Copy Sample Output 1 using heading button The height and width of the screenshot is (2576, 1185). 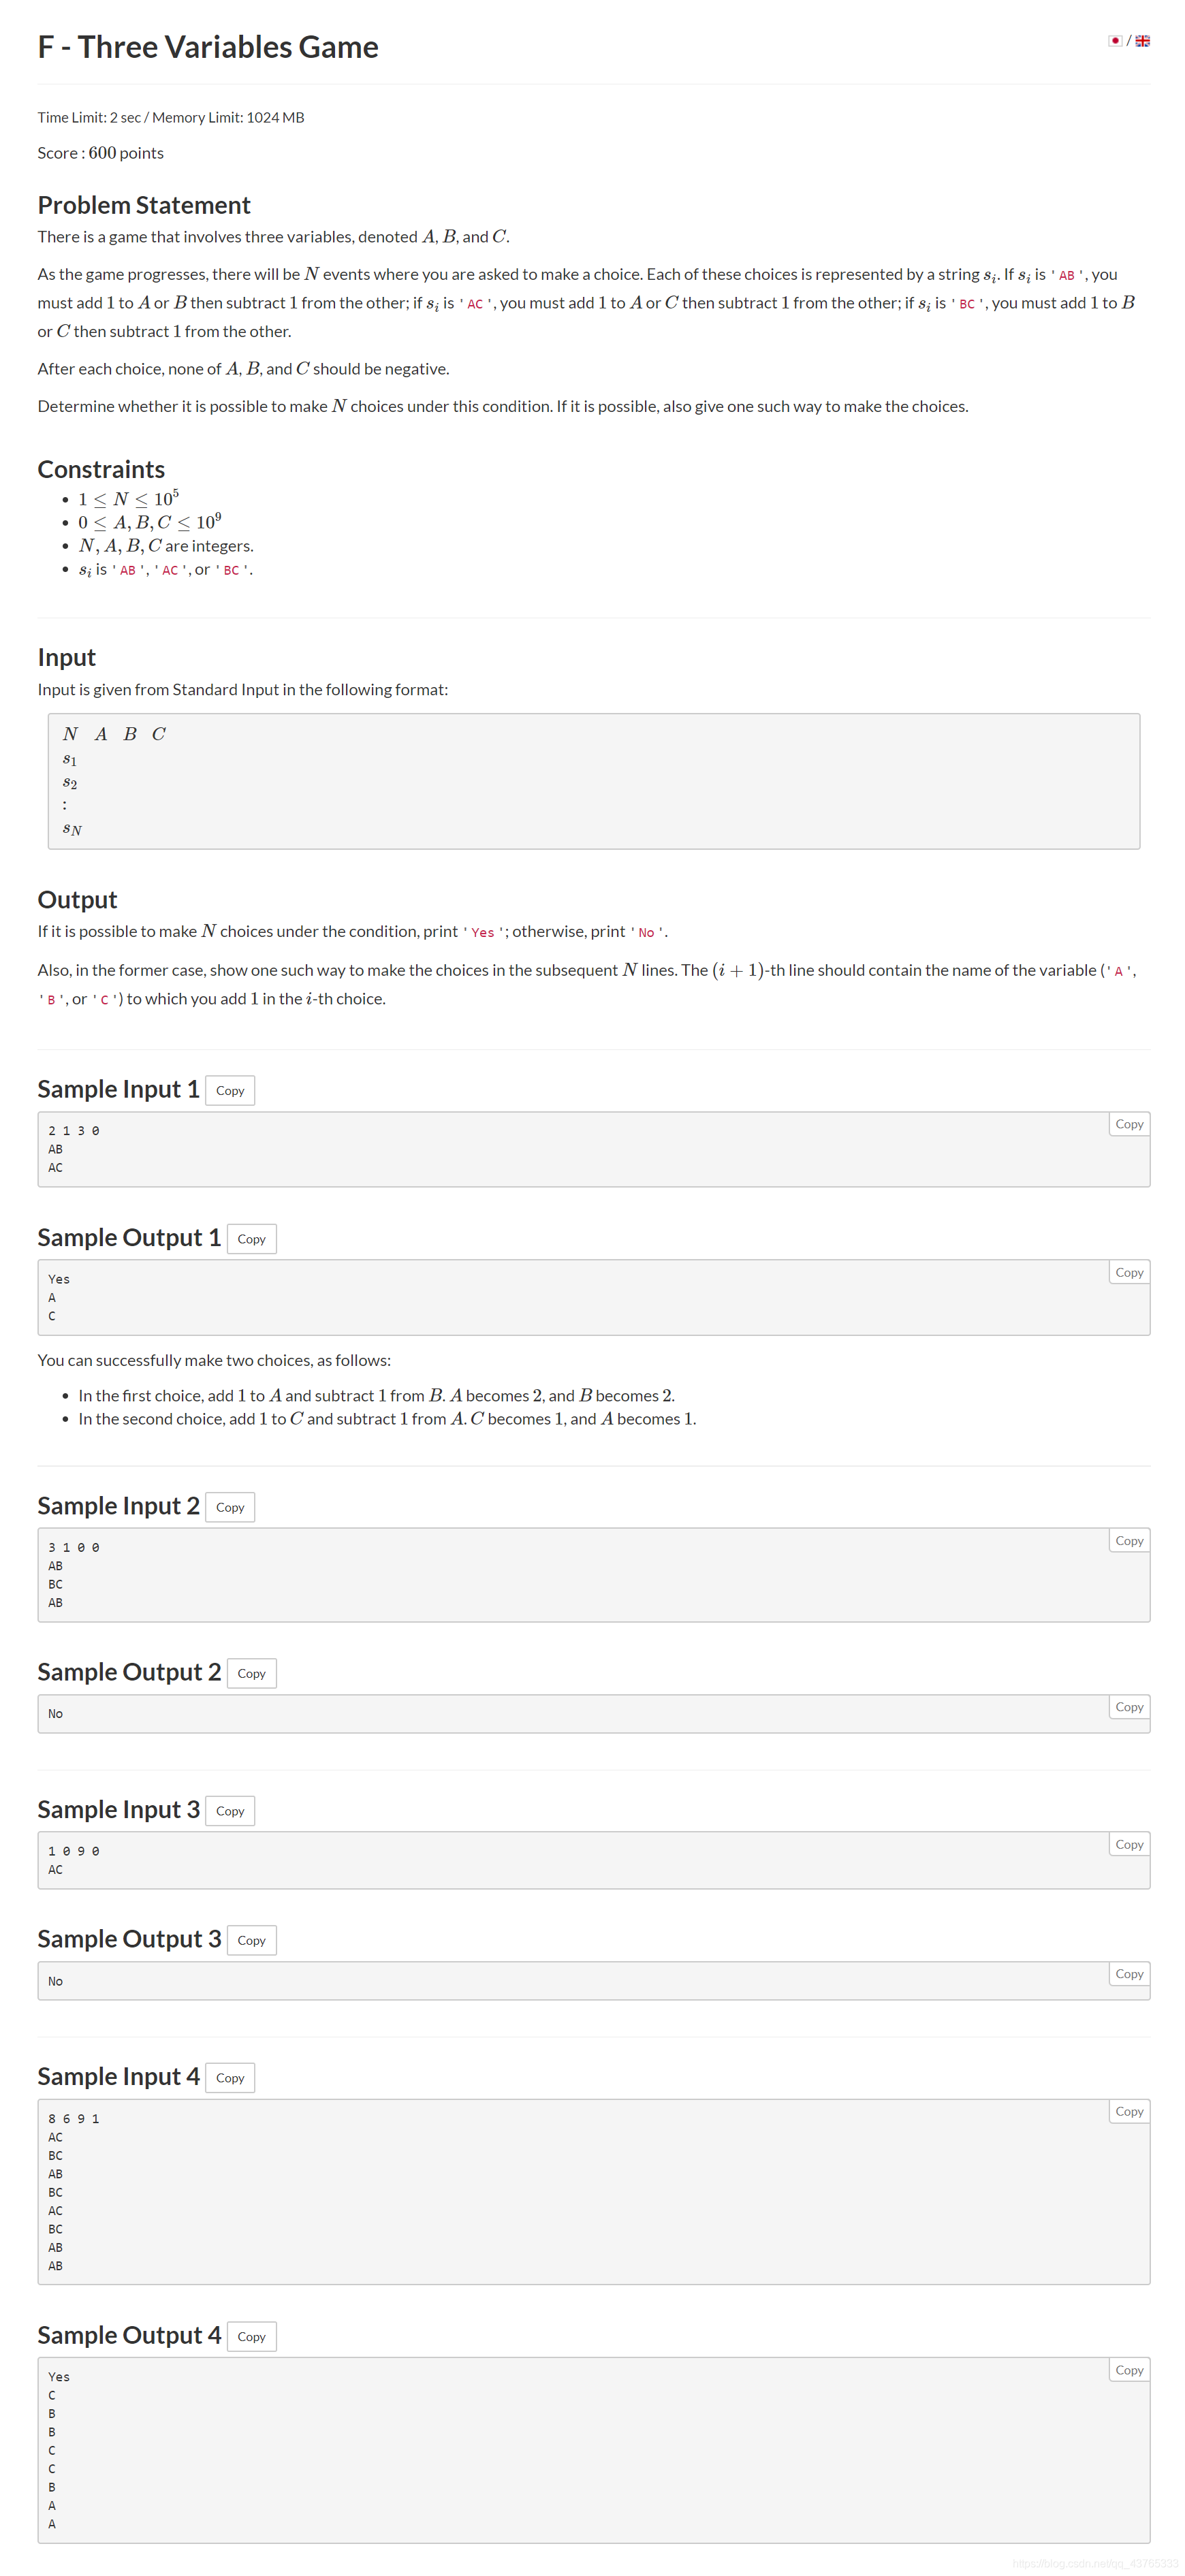click(251, 1238)
